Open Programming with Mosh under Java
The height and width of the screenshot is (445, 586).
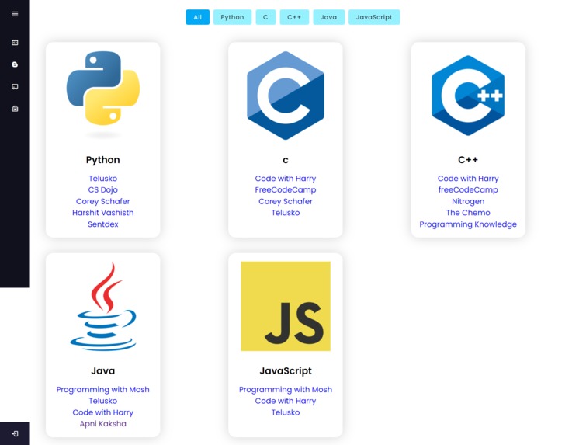point(103,389)
